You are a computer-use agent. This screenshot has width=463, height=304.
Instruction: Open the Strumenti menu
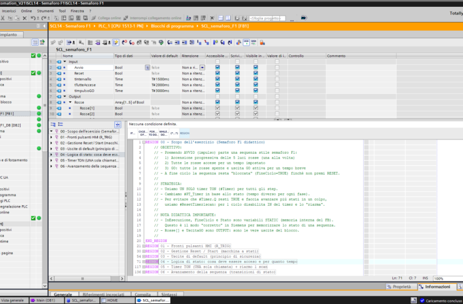pos(46,11)
